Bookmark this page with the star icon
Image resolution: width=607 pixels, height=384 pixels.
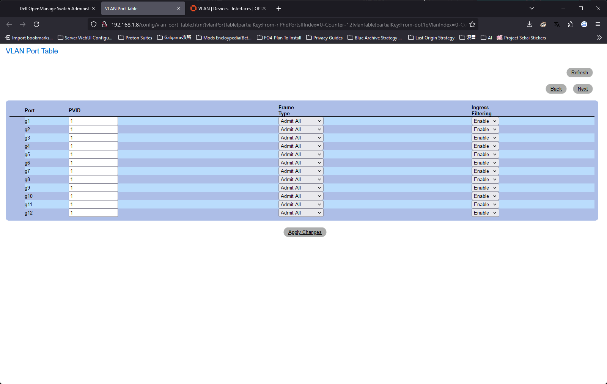(472, 24)
